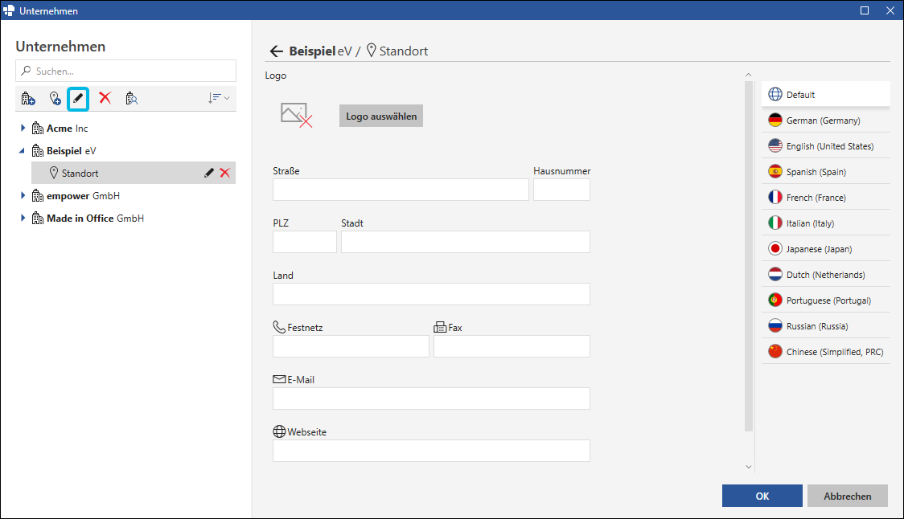This screenshot has height=519, width=904.
Task: Focus the Hausnummer input field
Action: [x=561, y=190]
